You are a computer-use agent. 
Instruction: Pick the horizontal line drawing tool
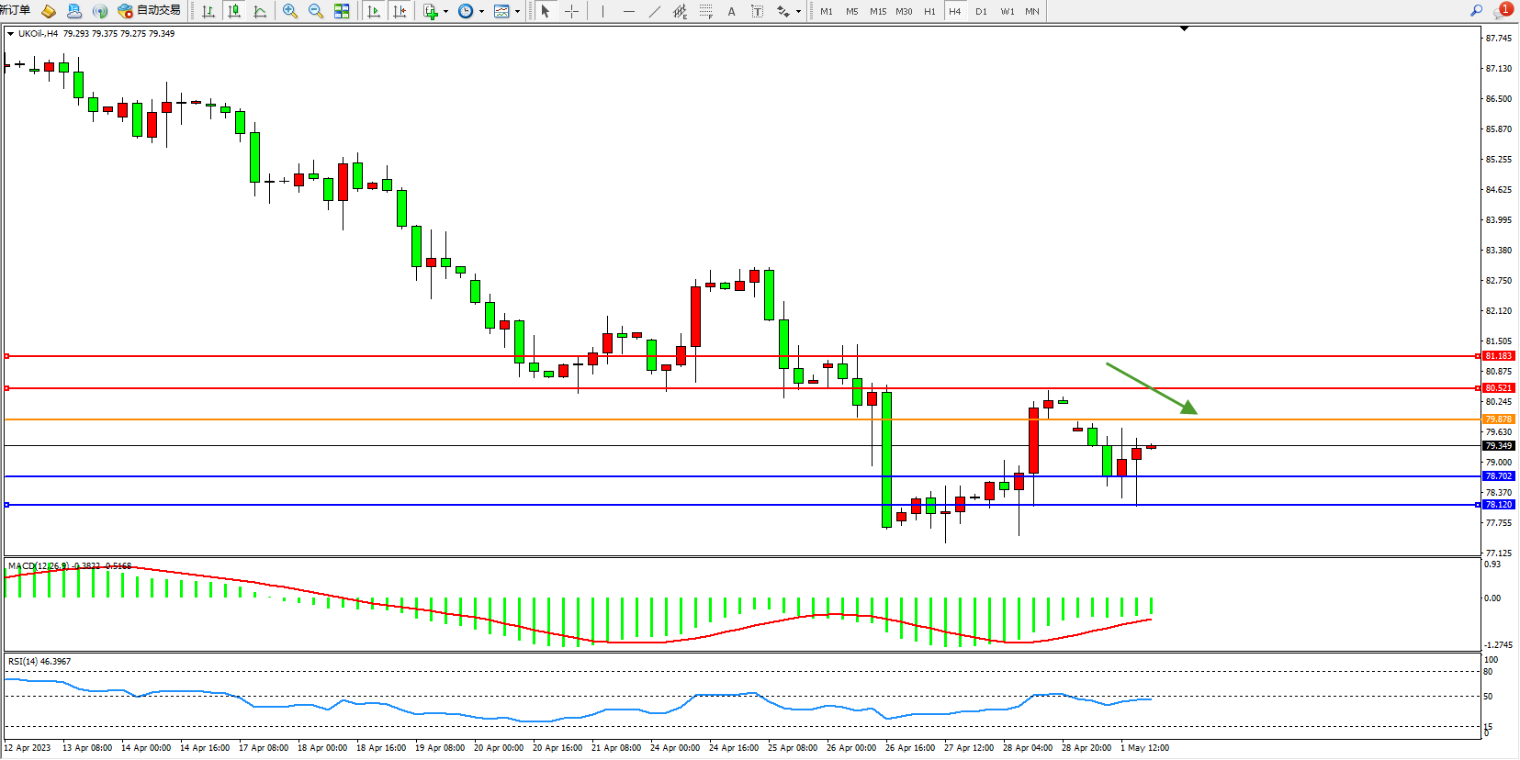[x=628, y=11]
